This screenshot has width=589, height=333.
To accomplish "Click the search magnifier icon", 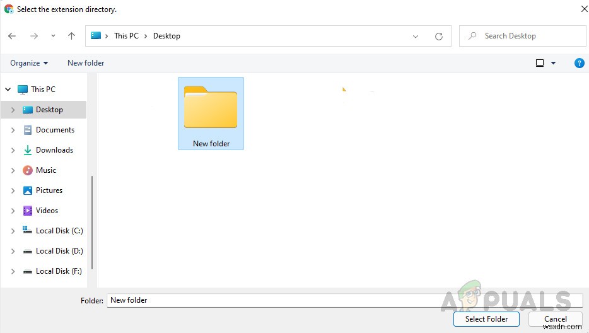I will click(472, 36).
